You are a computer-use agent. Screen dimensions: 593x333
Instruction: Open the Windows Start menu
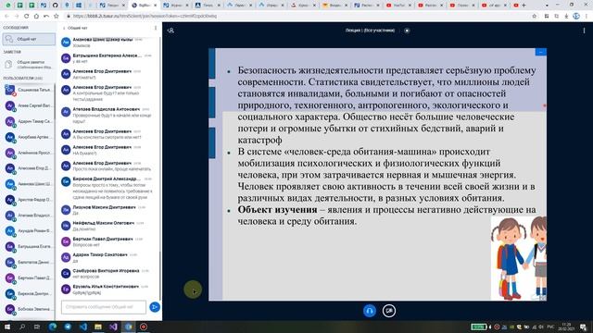pos(7,327)
